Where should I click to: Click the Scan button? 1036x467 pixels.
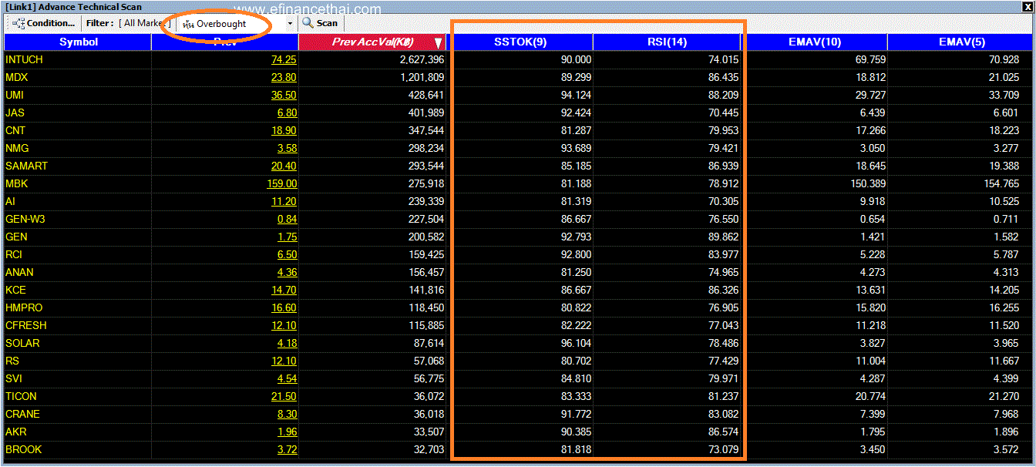[x=320, y=23]
